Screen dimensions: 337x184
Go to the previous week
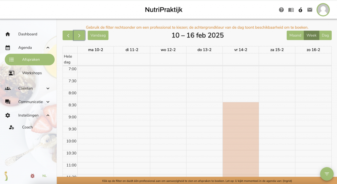68,35
